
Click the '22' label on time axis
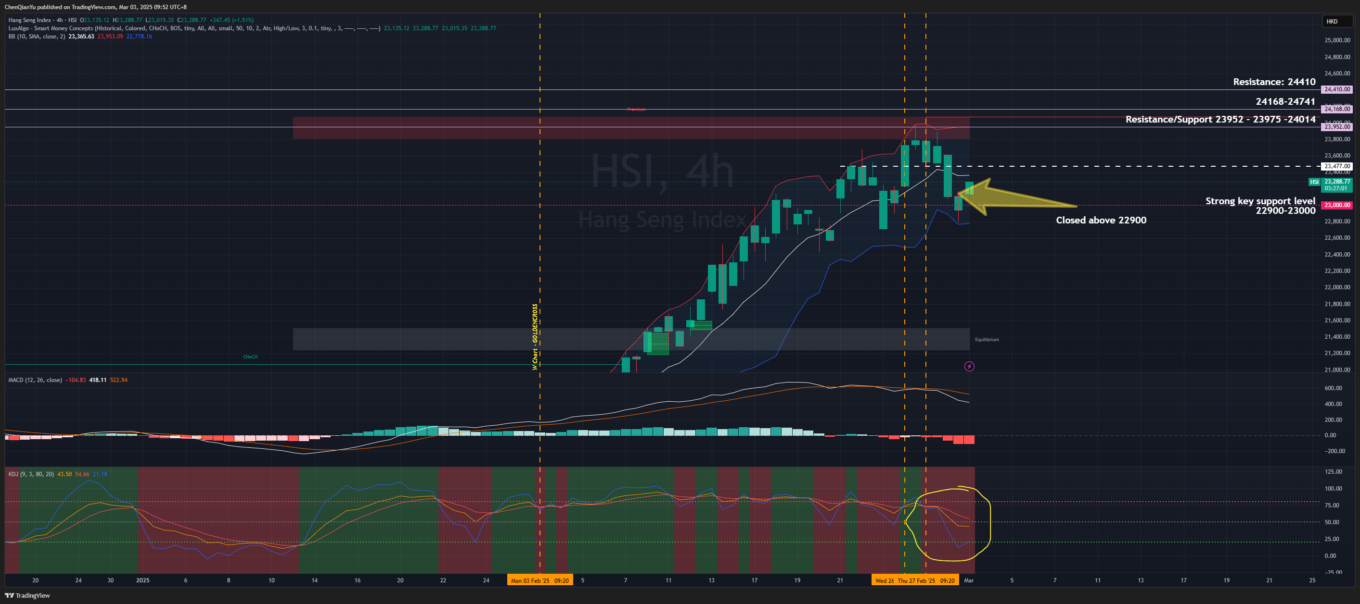[x=443, y=580]
